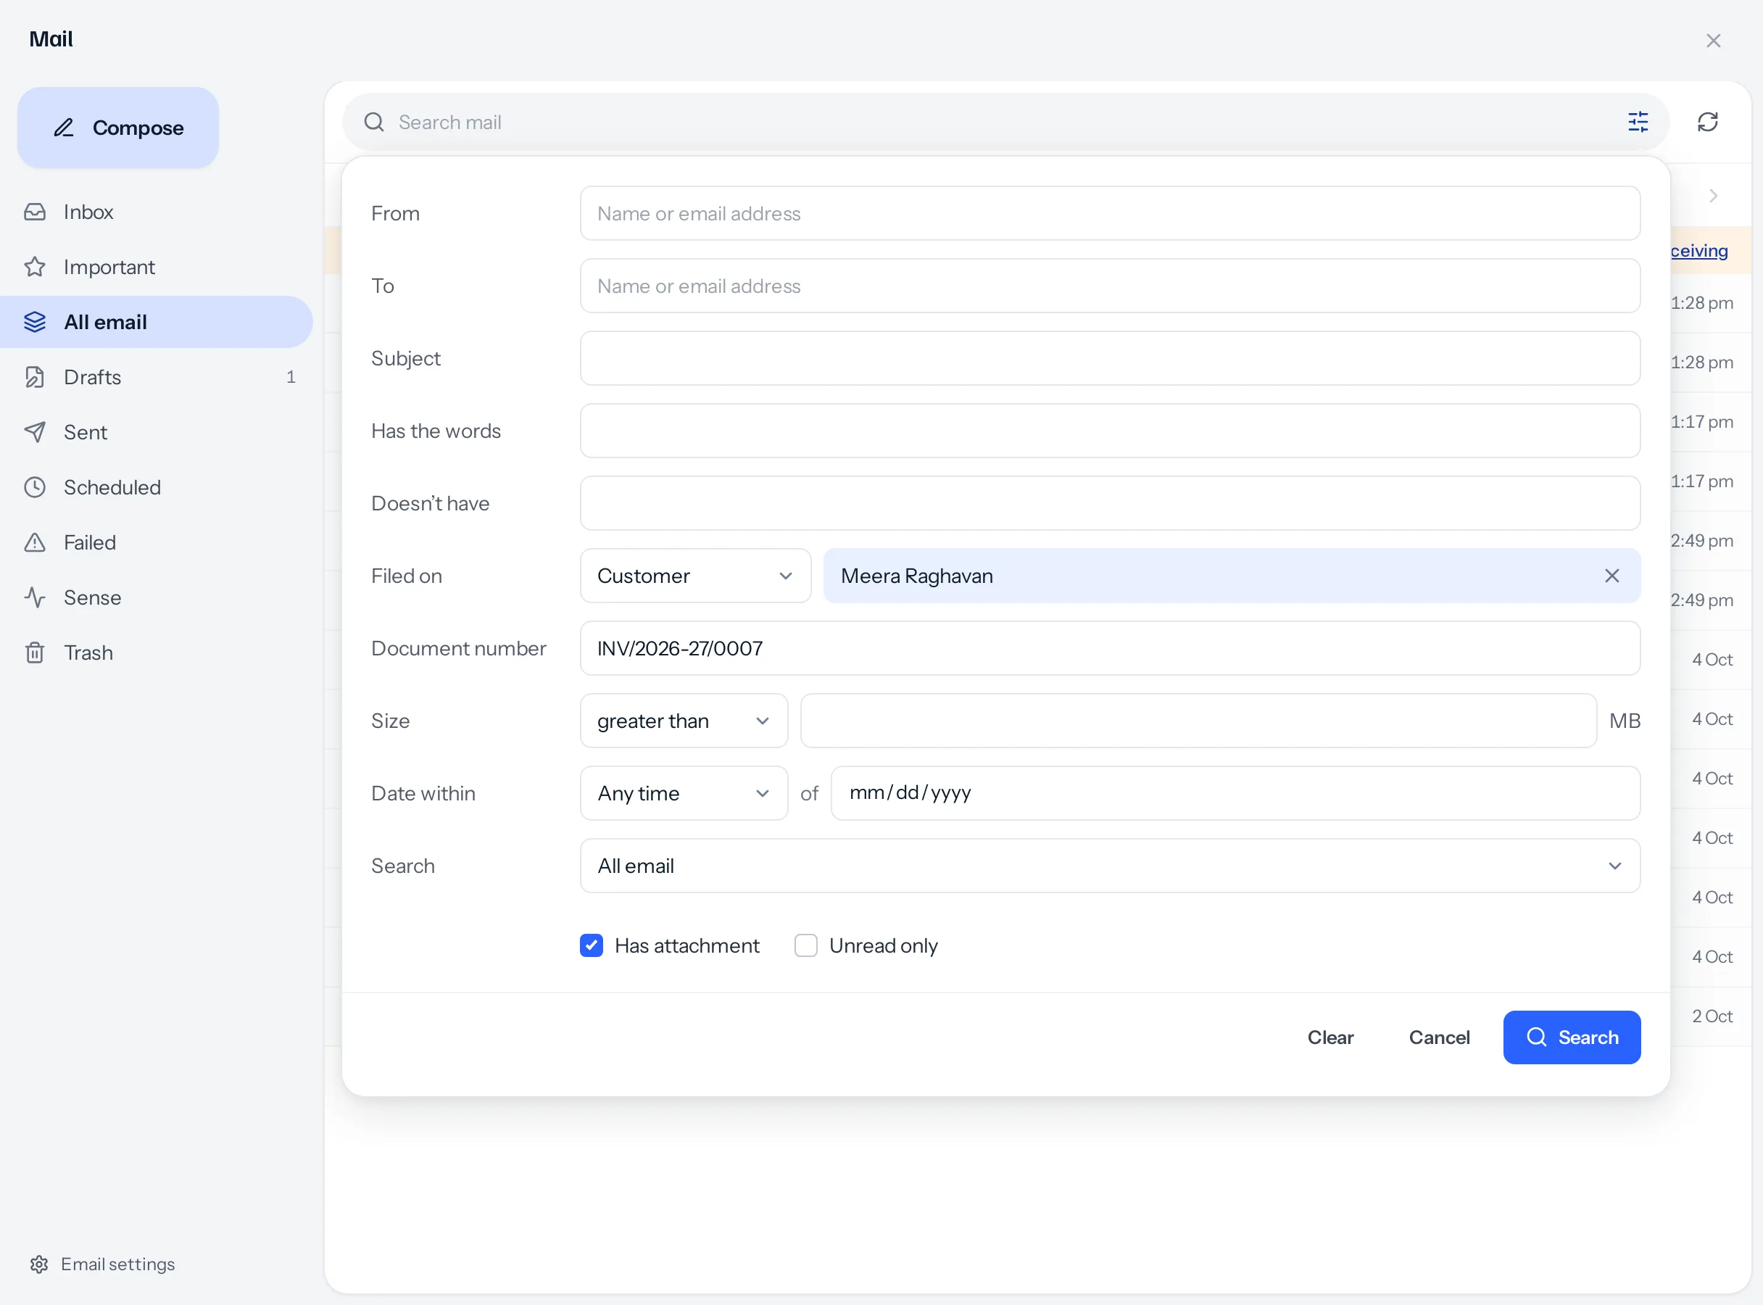Click the Sense activity pulse icon
This screenshot has height=1305, width=1763.
(x=35, y=597)
